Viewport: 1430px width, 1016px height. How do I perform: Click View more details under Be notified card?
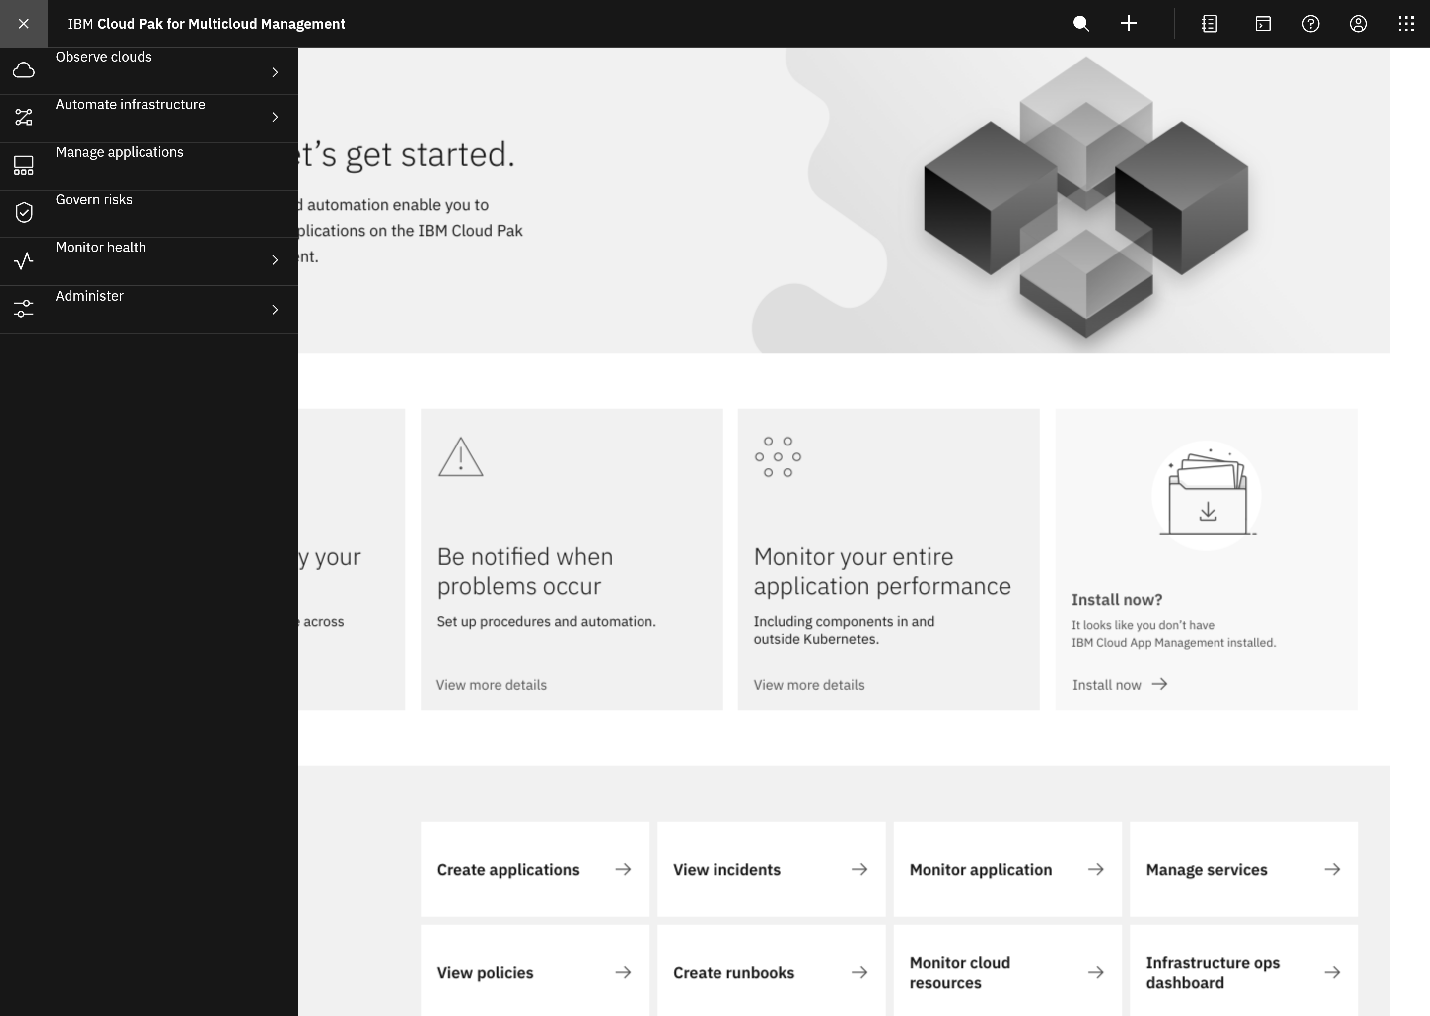[x=492, y=685]
